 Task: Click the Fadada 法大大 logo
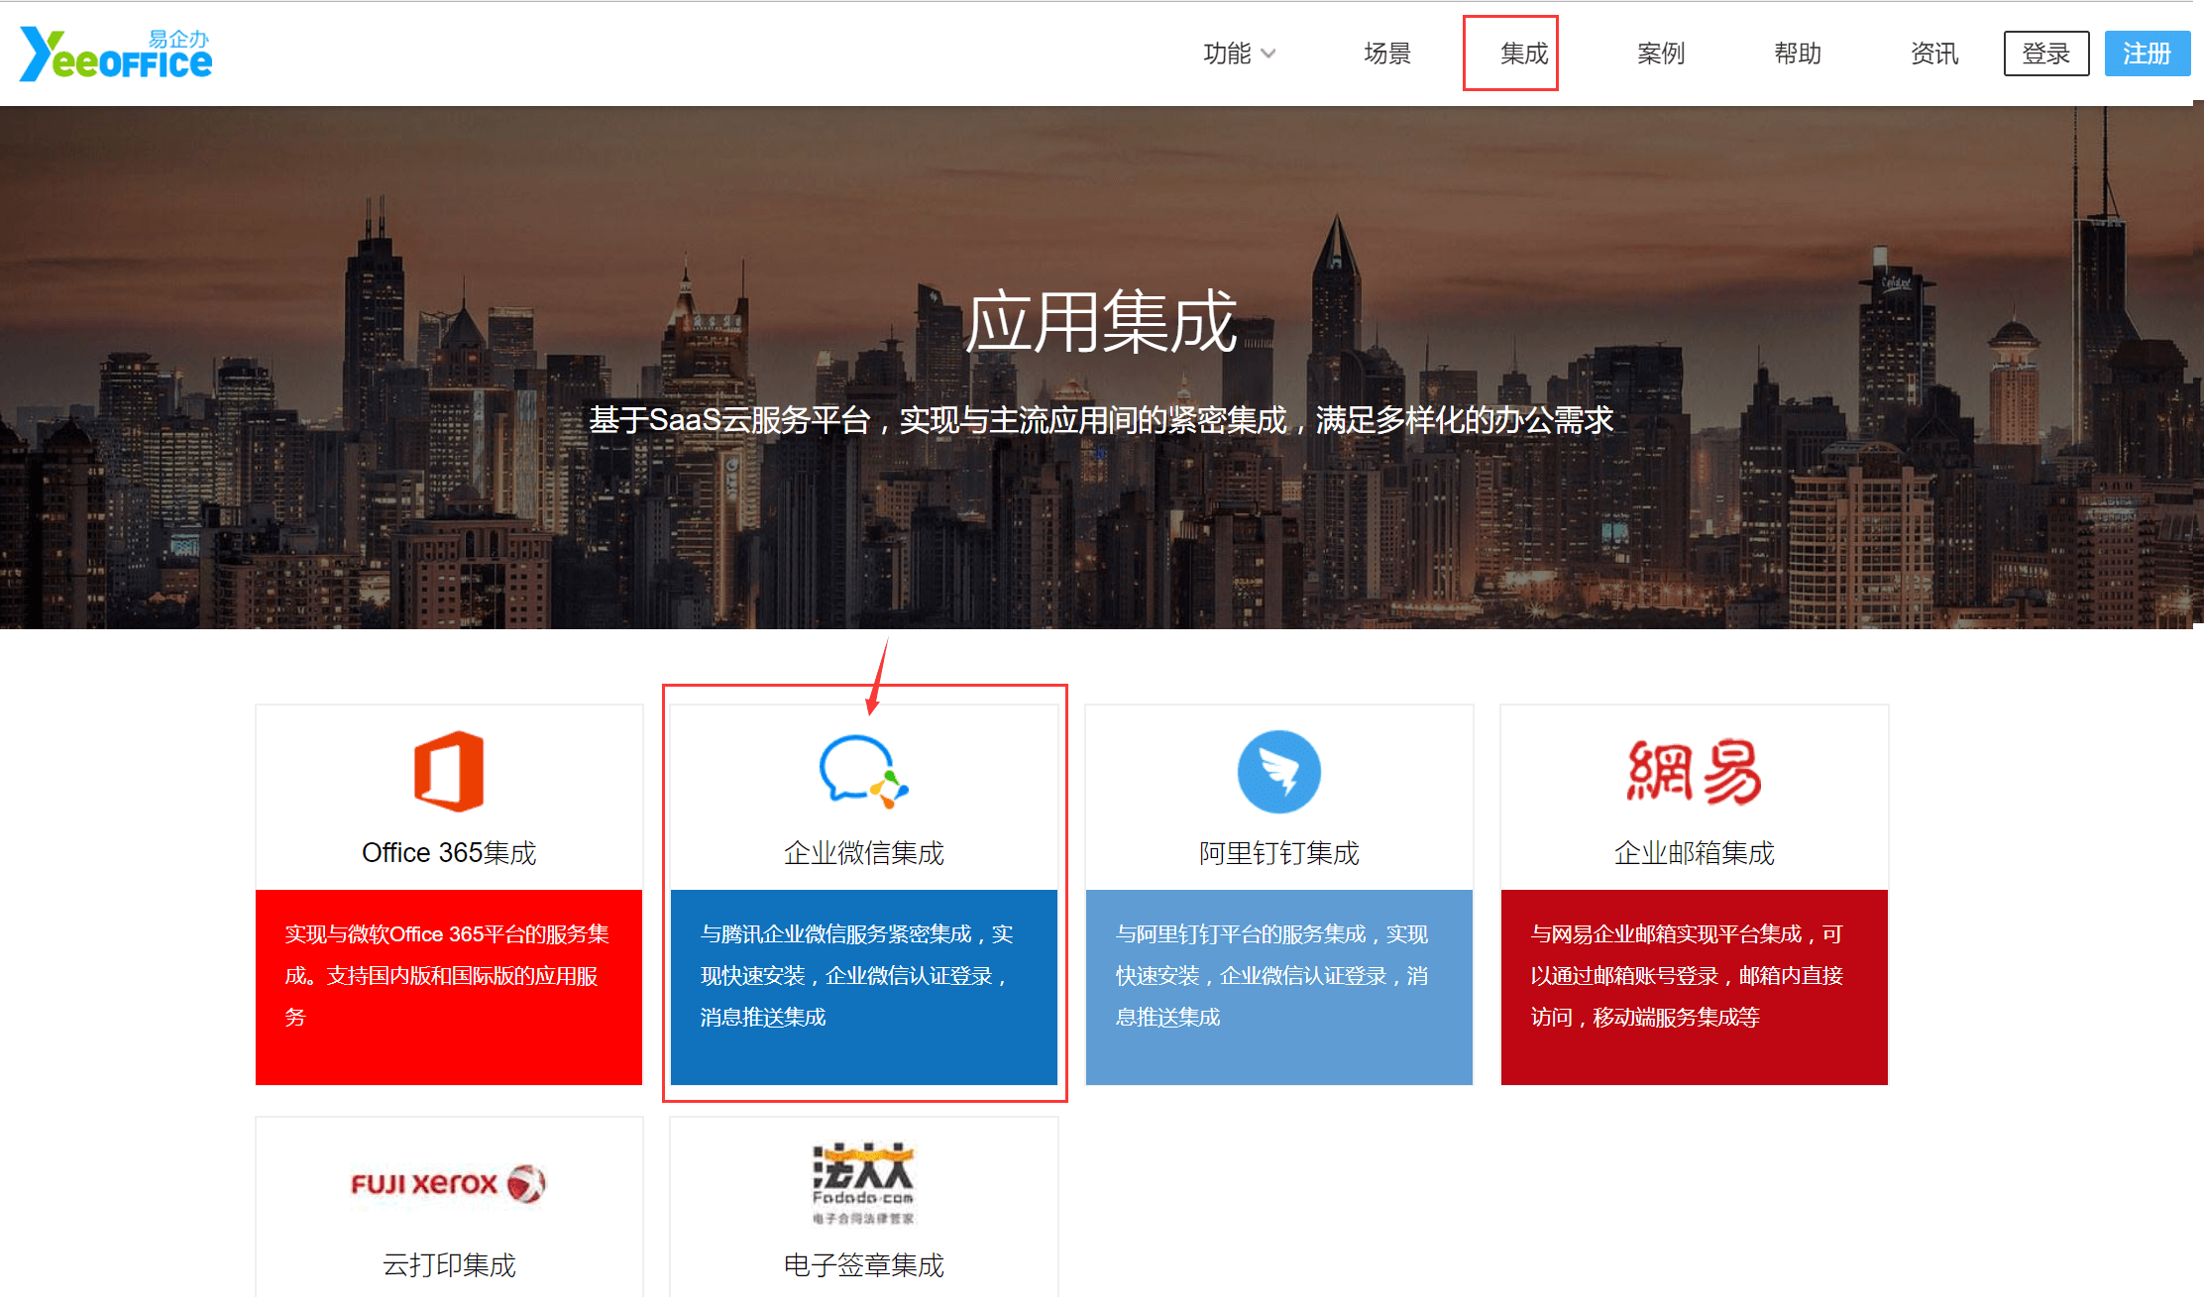click(863, 1183)
